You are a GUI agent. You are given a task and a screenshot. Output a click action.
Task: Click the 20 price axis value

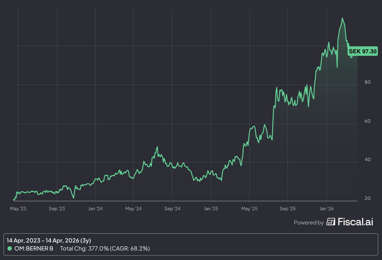pos(368,198)
